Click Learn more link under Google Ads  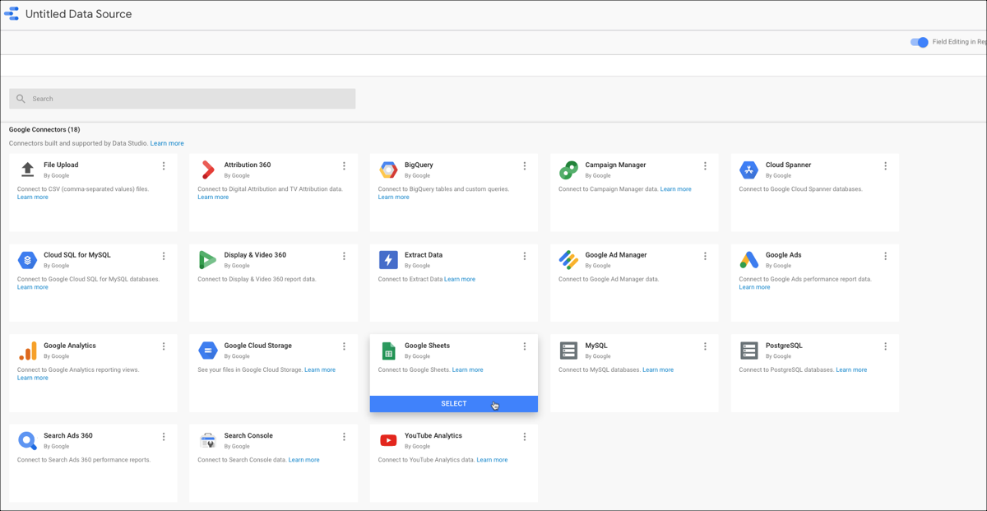754,287
